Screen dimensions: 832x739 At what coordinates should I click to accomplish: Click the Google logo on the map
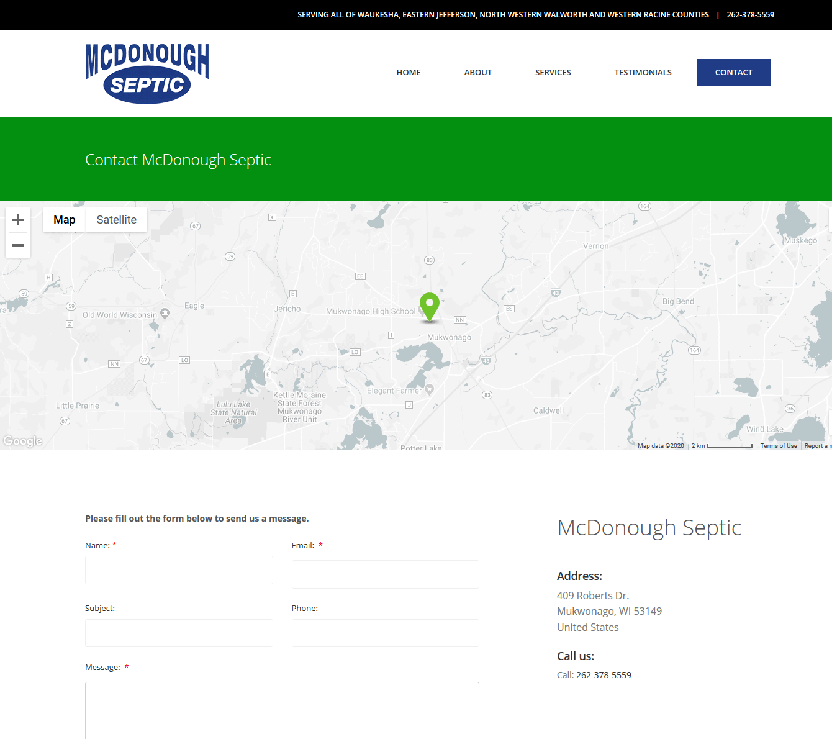pos(22,441)
